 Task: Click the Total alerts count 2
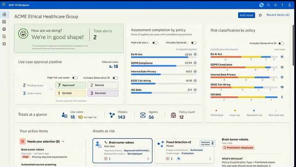95,37
